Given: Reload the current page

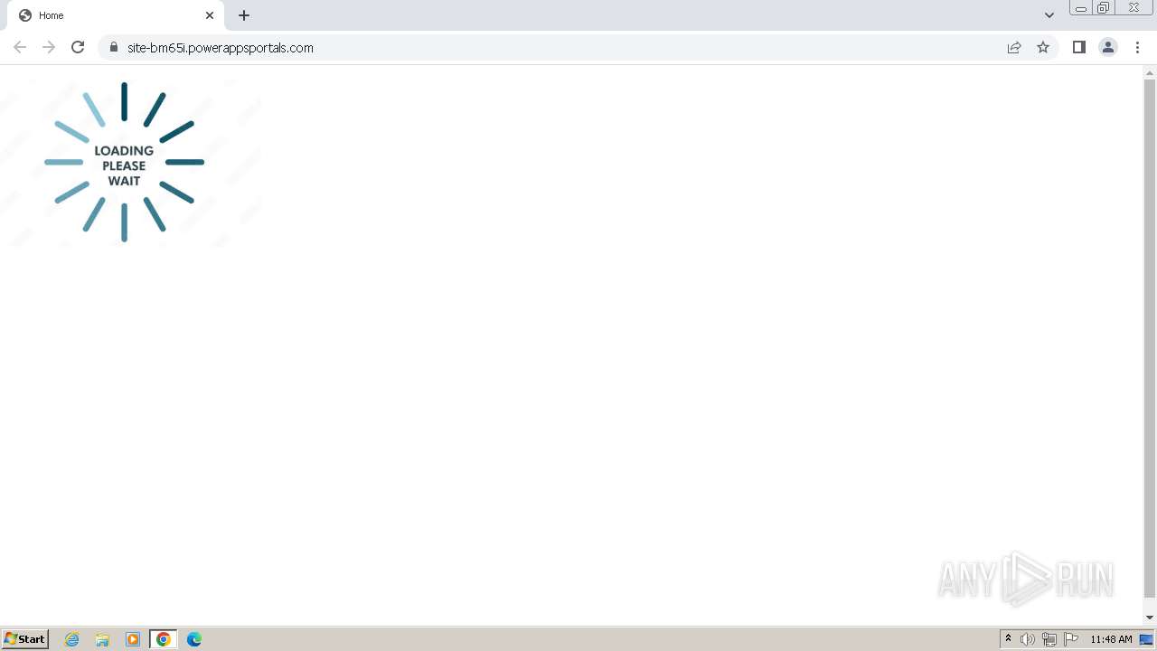Looking at the screenshot, I should point(78,48).
